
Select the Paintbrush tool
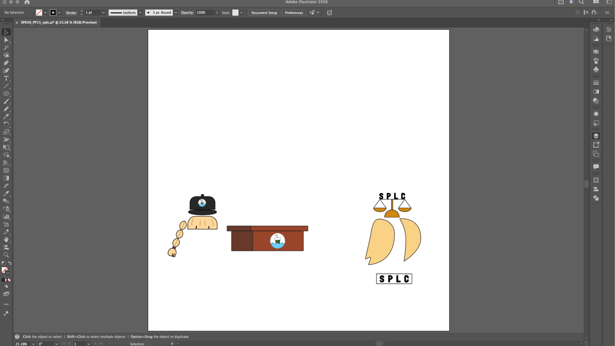(6, 101)
